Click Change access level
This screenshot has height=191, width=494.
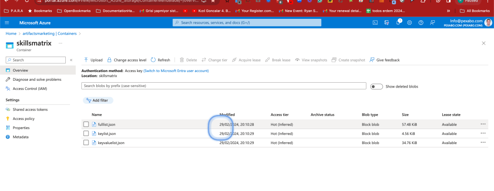[x=127, y=60]
